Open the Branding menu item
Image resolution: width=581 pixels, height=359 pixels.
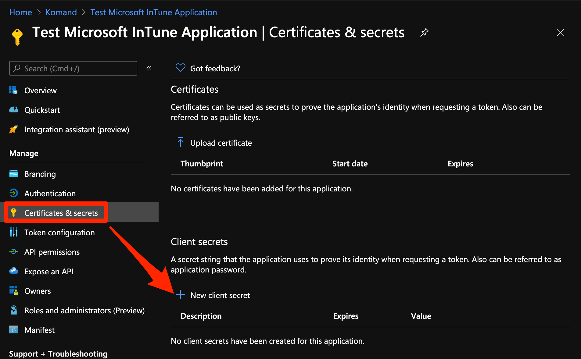[40, 174]
